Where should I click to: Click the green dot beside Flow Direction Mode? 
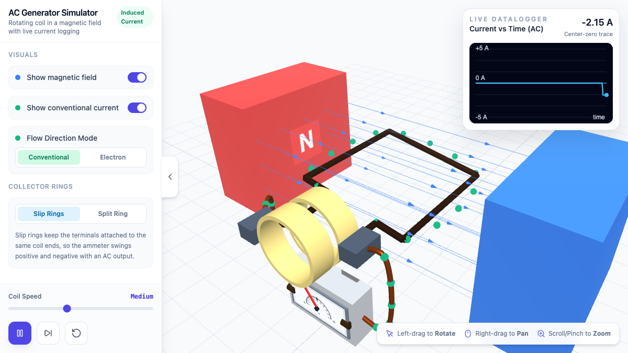[x=17, y=138]
